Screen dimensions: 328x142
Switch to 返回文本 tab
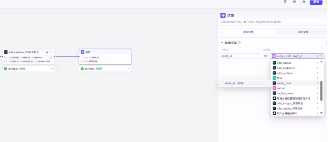coord(303,32)
